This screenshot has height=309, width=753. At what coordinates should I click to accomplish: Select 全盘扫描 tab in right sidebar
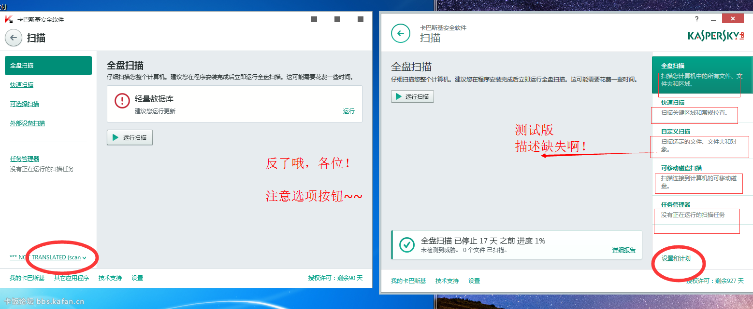(x=702, y=75)
